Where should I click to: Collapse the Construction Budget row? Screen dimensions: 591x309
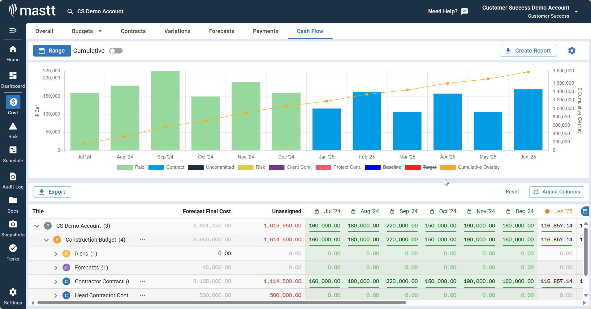tap(46, 240)
